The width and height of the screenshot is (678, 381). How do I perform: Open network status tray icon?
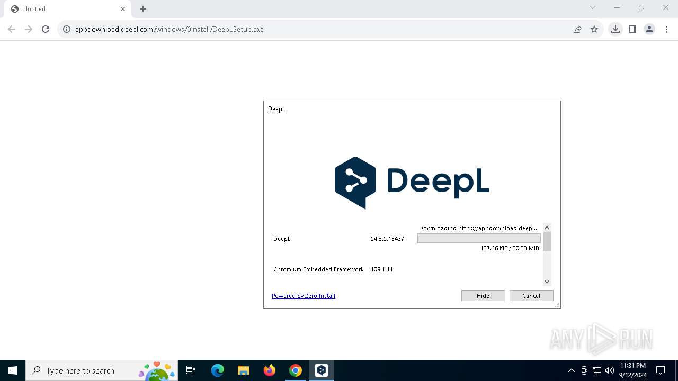(x=597, y=370)
